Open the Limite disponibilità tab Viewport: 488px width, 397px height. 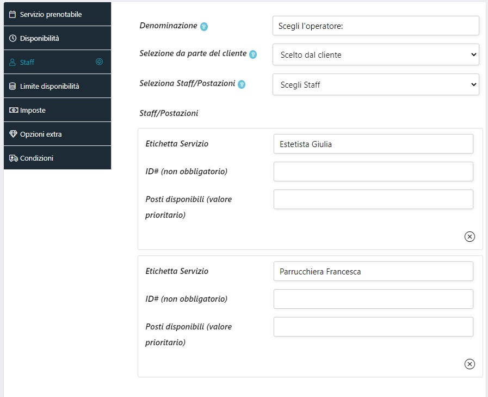pyautogui.click(x=50, y=86)
